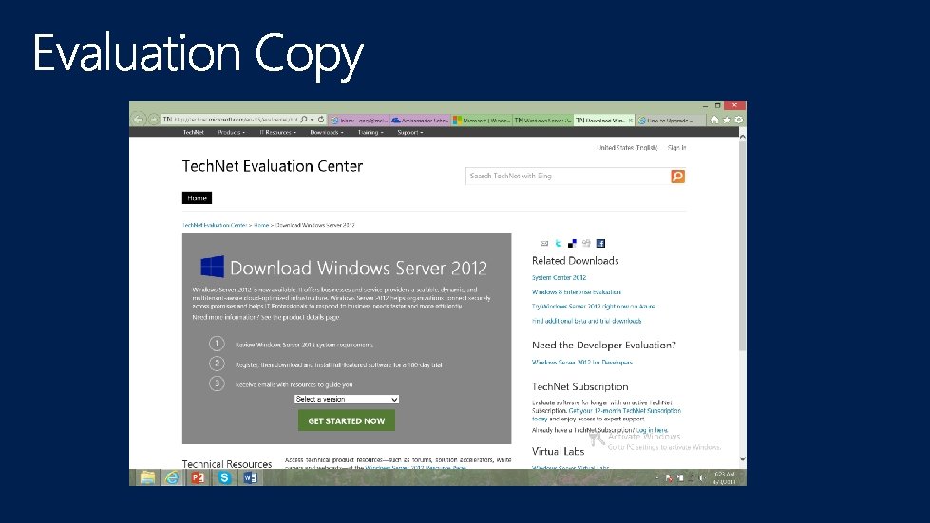Screen dimensions: 930x523
Task: Open the browser Tools gear icon
Action: point(738,120)
